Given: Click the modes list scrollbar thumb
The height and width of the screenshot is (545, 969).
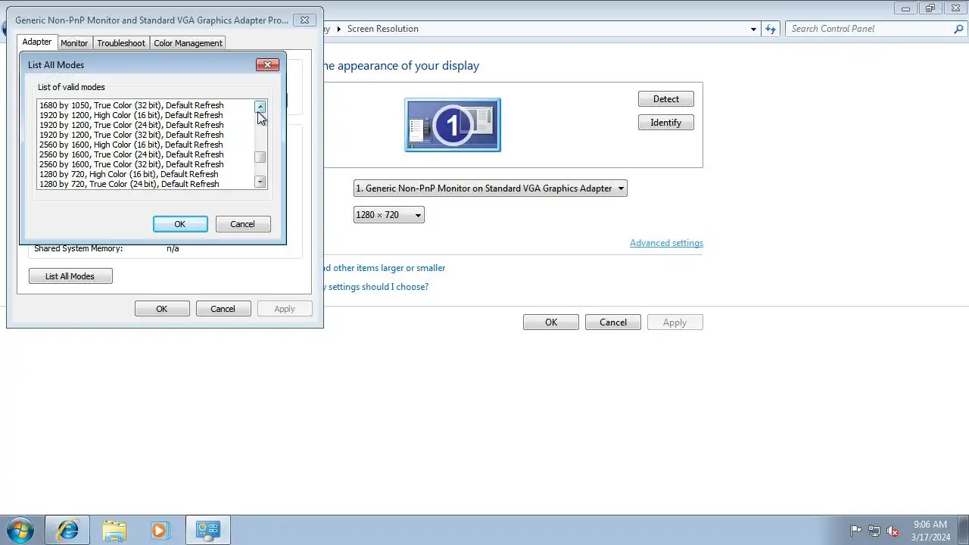Looking at the screenshot, I should pos(260,157).
